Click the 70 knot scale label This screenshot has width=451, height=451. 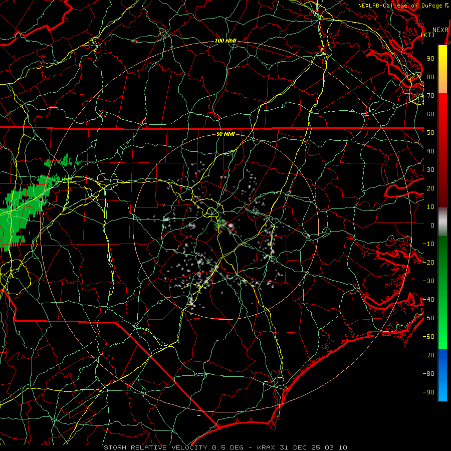[x=430, y=96]
